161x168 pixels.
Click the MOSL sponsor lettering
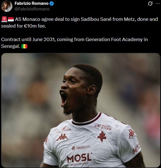tap(79, 158)
